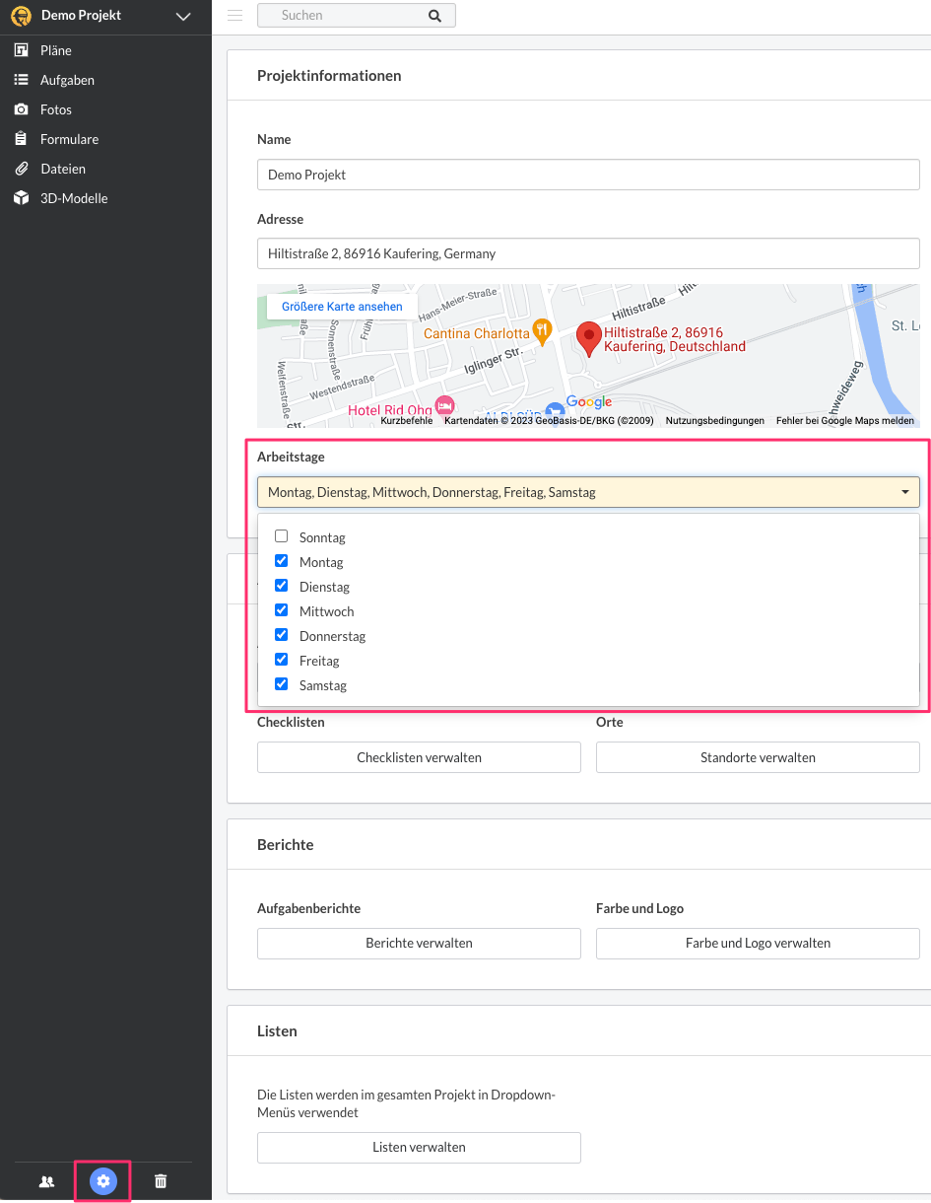The width and height of the screenshot is (931, 1203).
Task: Click the Projektinformationen heading
Action: click(x=329, y=76)
